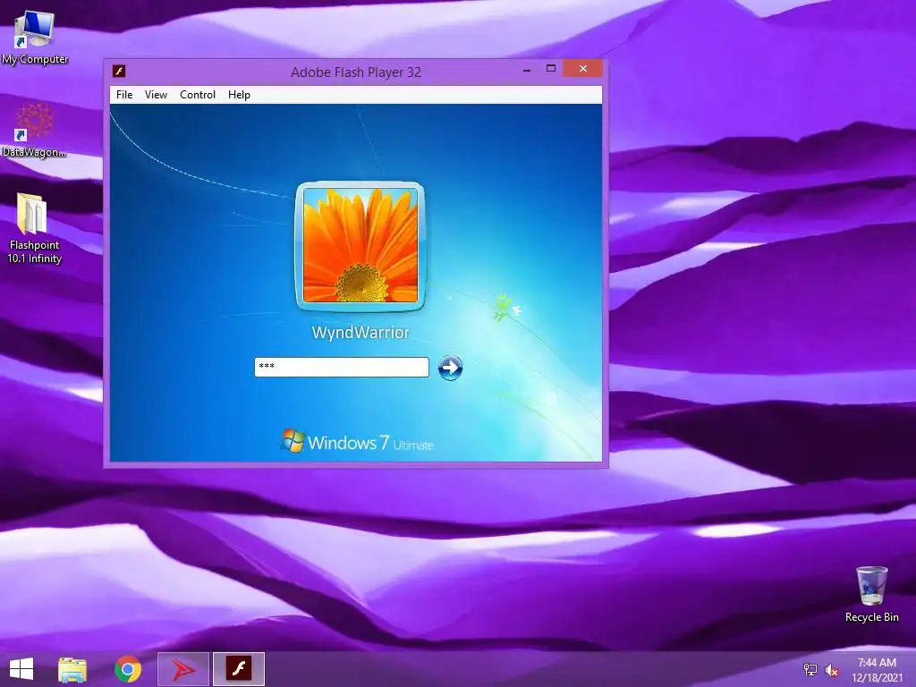Click the blue login arrow button
Image resolution: width=916 pixels, height=687 pixels.
[450, 368]
